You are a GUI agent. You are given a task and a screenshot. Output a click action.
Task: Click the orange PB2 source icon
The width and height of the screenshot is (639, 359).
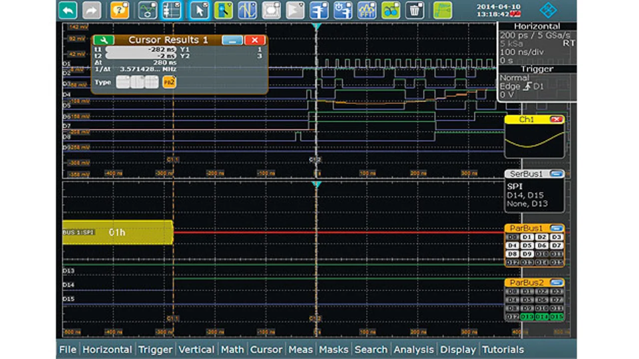(169, 82)
